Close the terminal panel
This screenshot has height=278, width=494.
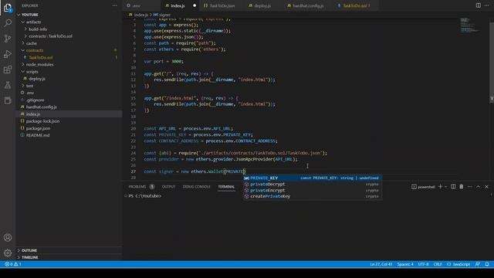pyautogui.click(x=486, y=187)
